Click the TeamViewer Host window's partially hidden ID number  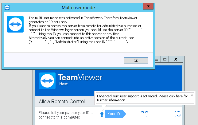click(161, 114)
